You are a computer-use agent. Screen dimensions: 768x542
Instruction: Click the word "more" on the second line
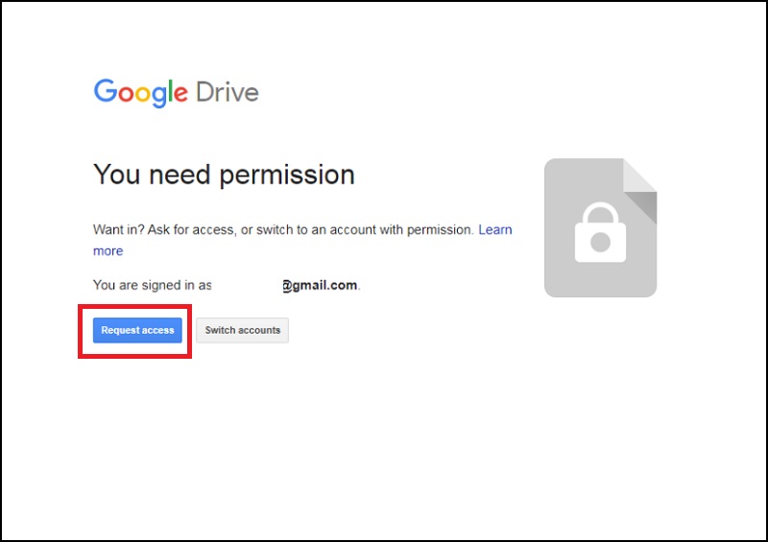click(x=108, y=251)
